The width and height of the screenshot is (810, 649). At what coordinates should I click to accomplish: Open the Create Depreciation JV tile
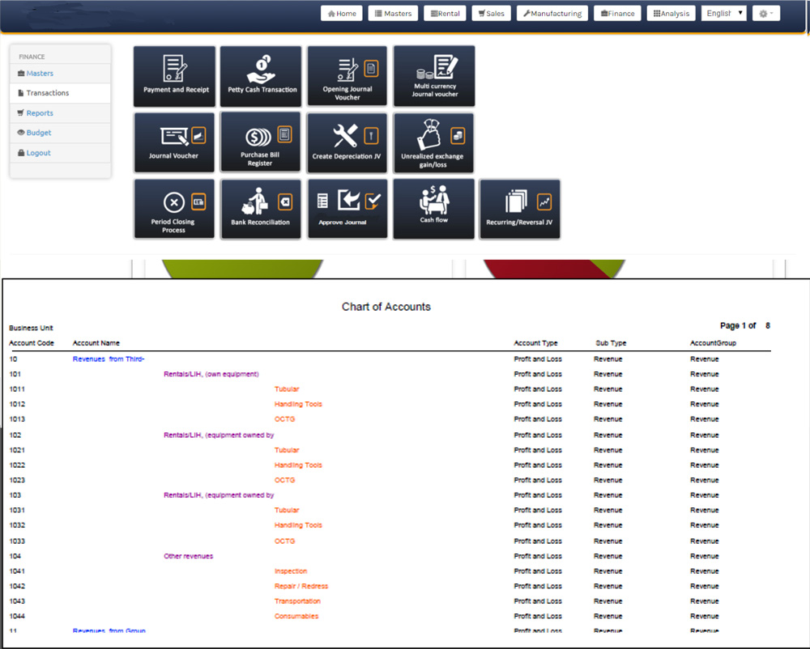point(347,142)
